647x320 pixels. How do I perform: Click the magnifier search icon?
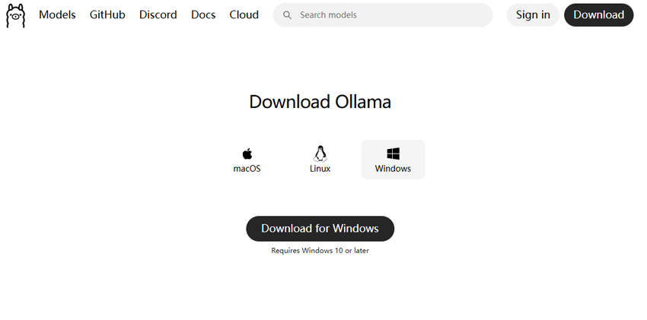[287, 15]
